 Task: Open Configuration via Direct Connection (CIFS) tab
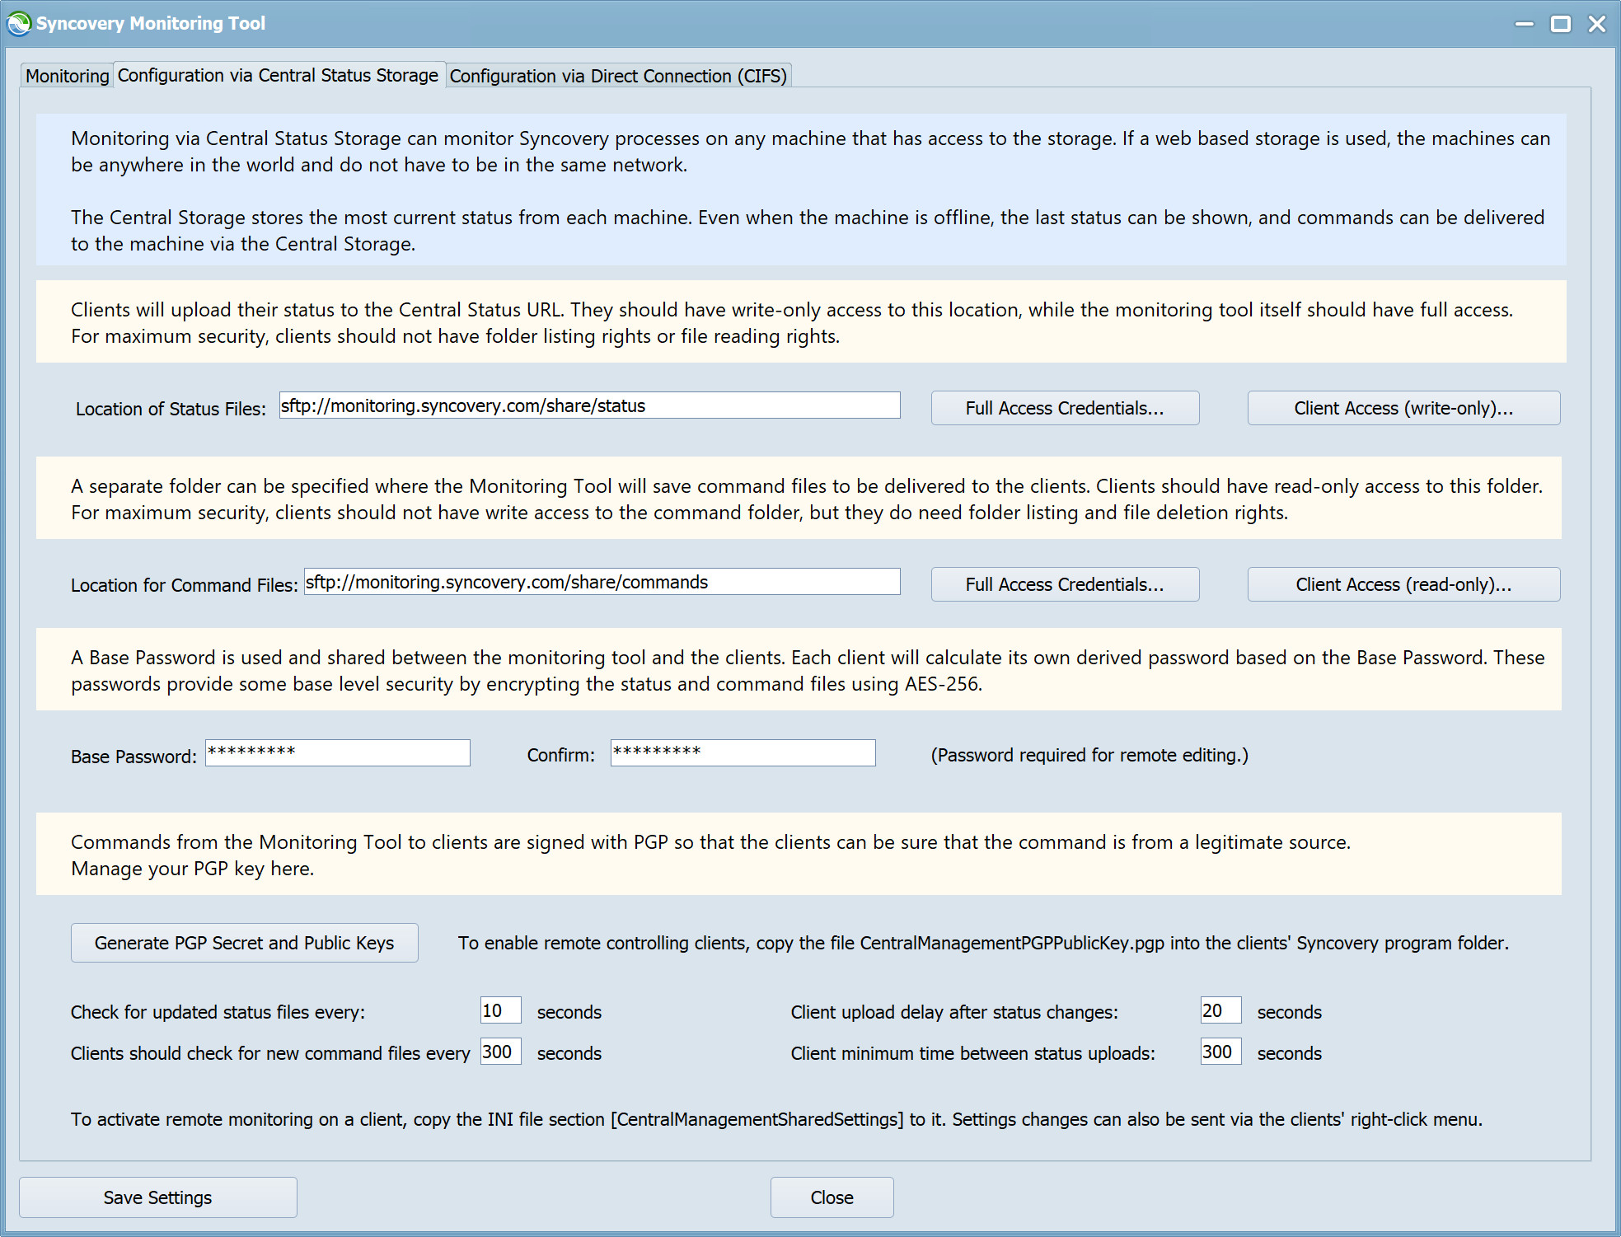pos(618,75)
